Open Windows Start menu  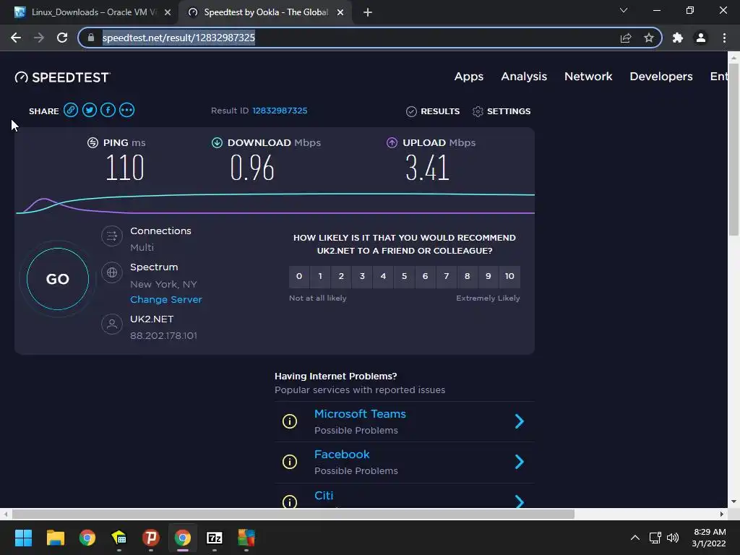23,538
